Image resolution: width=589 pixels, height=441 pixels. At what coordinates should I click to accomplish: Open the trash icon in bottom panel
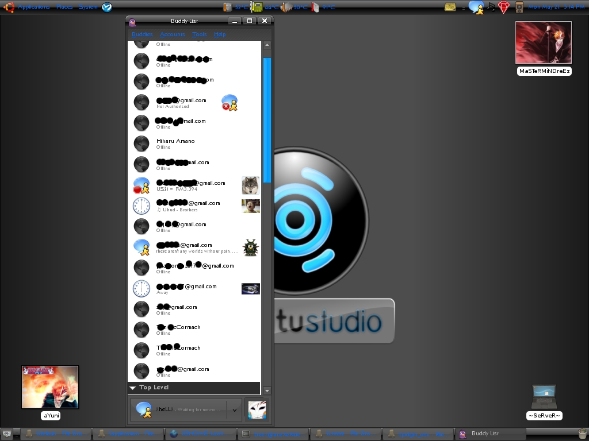582,434
